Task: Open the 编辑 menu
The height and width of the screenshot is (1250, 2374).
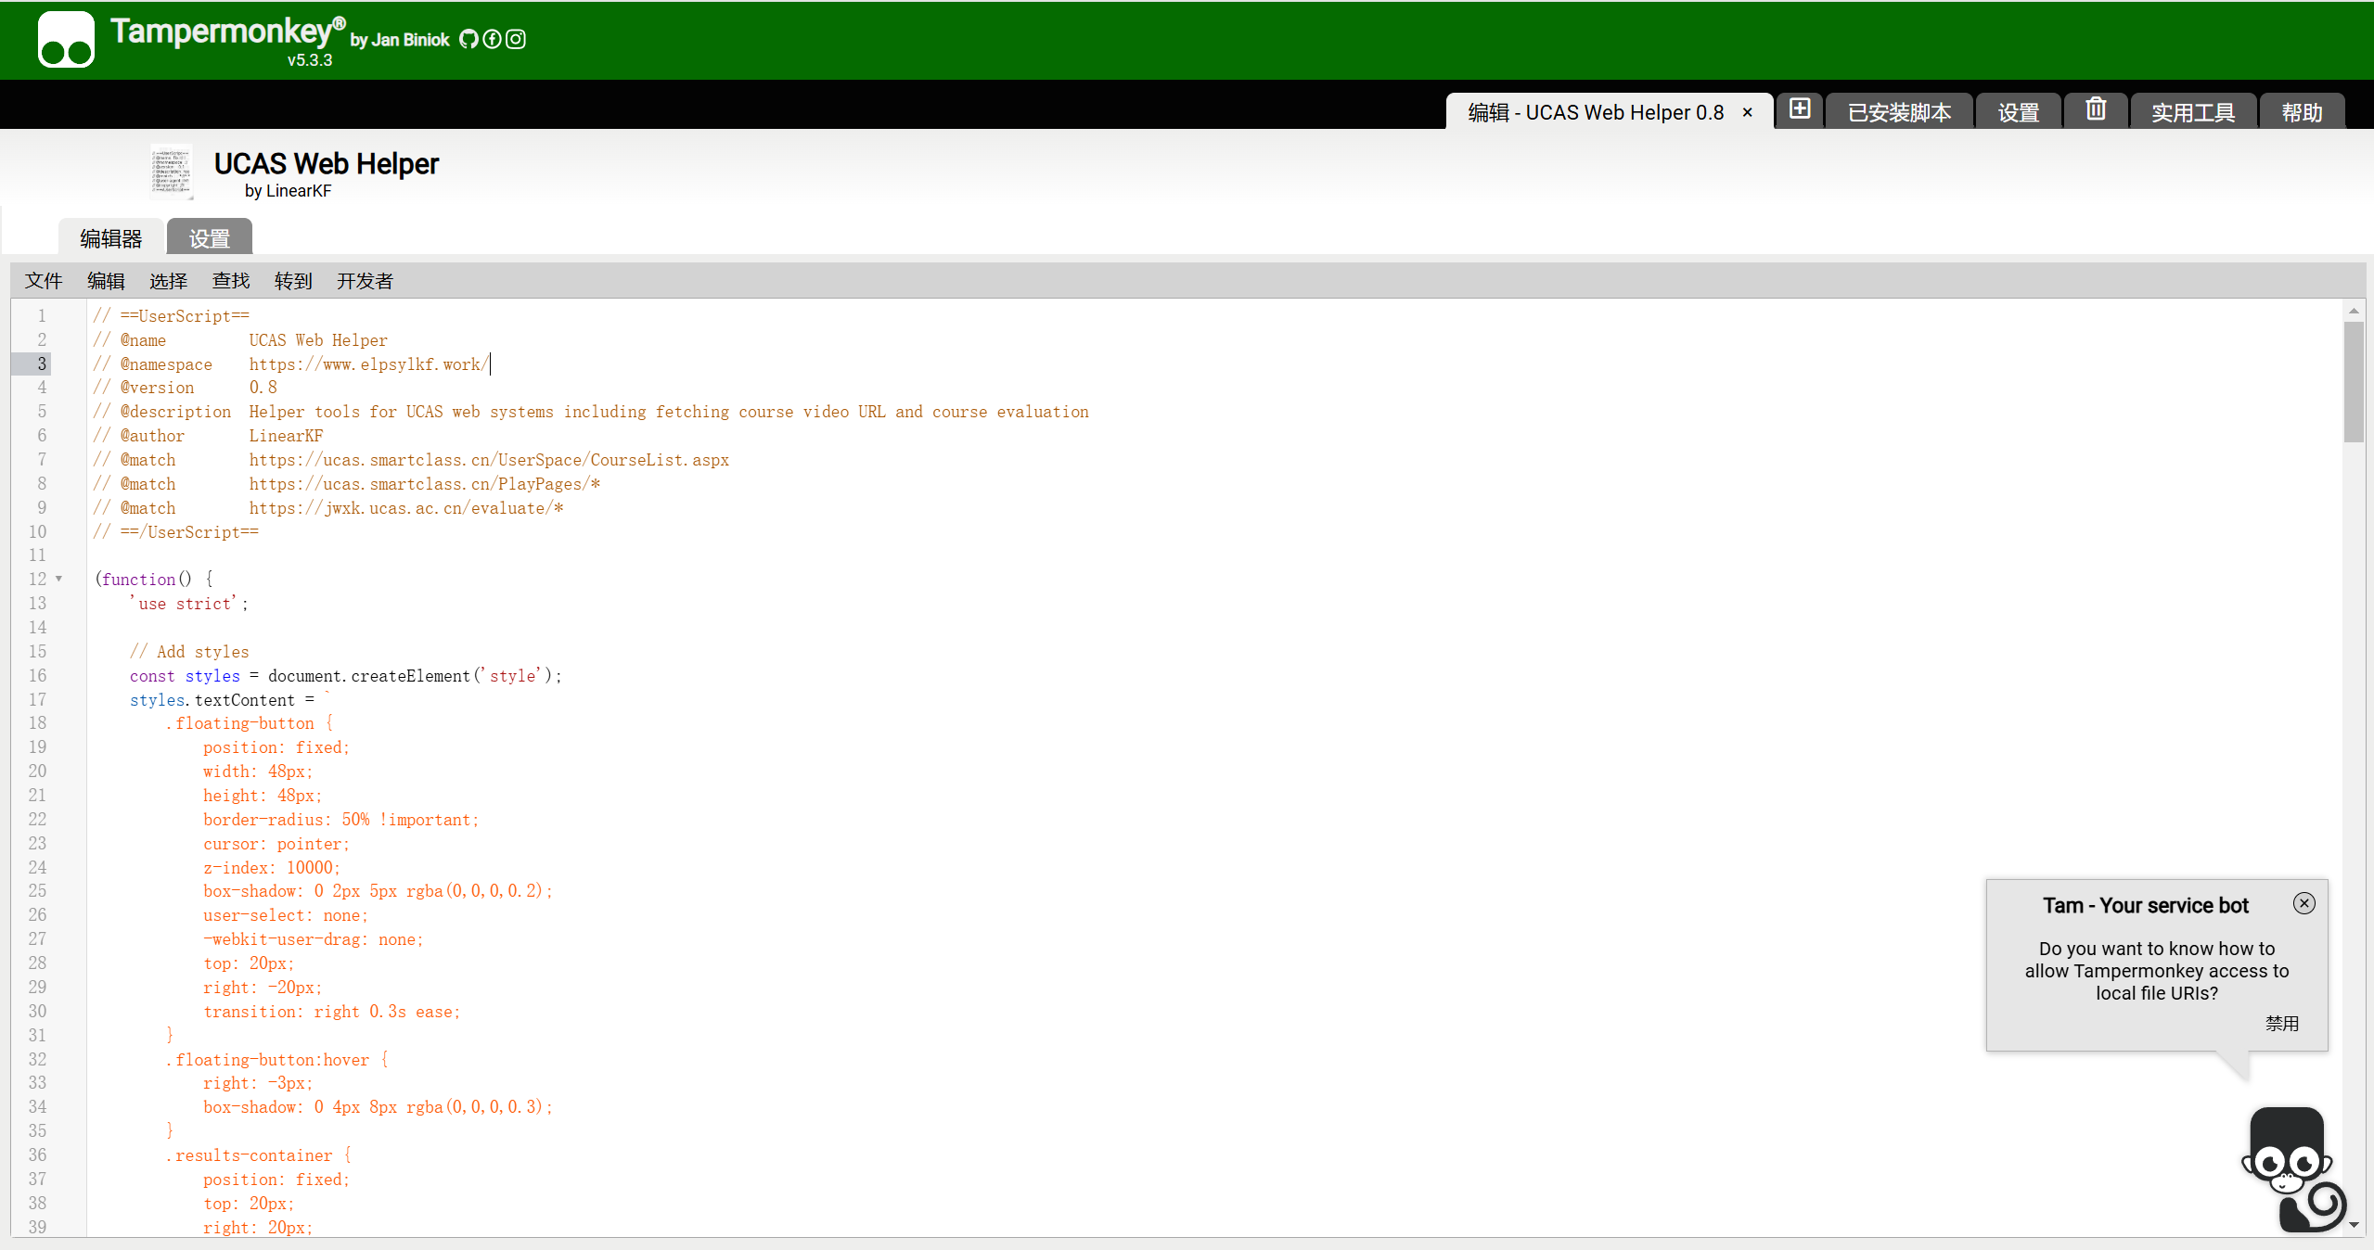Action: pyautogui.click(x=106, y=281)
